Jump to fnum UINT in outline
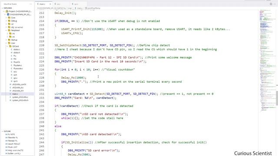 (11, 147)
